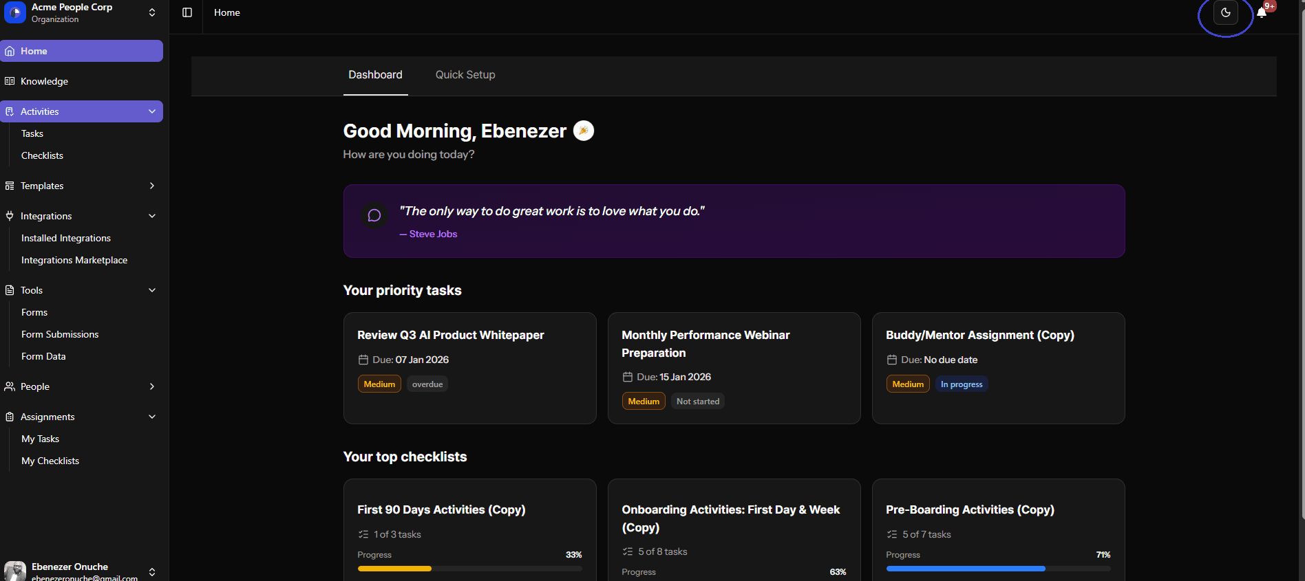
Task: Collapse sidebar using the panel icon
Action: [x=187, y=12]
